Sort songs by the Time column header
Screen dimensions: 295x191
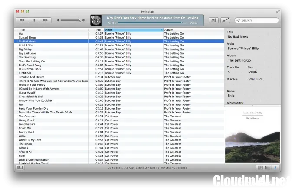pos(98,30)
